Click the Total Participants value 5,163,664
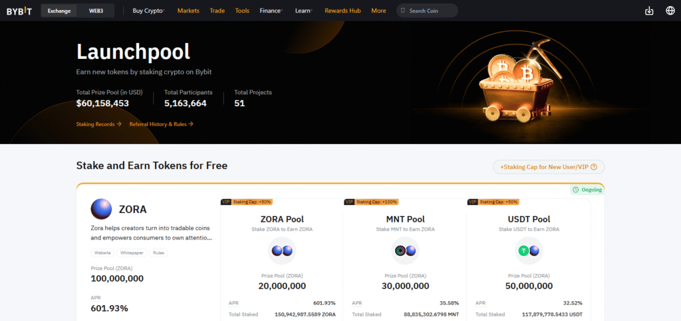This screenshot has width=681, height=321. point(186,103)
